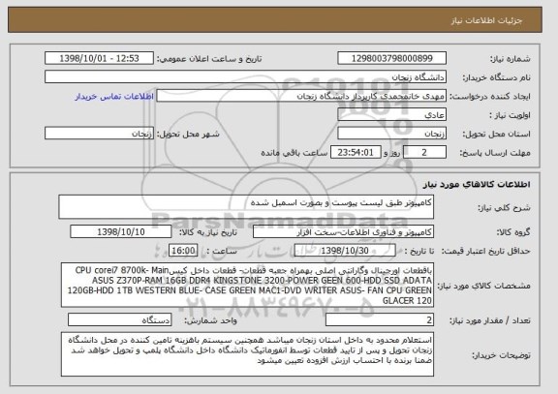
Task: Click the label استان محل تحویل
Action: [496, 134]
